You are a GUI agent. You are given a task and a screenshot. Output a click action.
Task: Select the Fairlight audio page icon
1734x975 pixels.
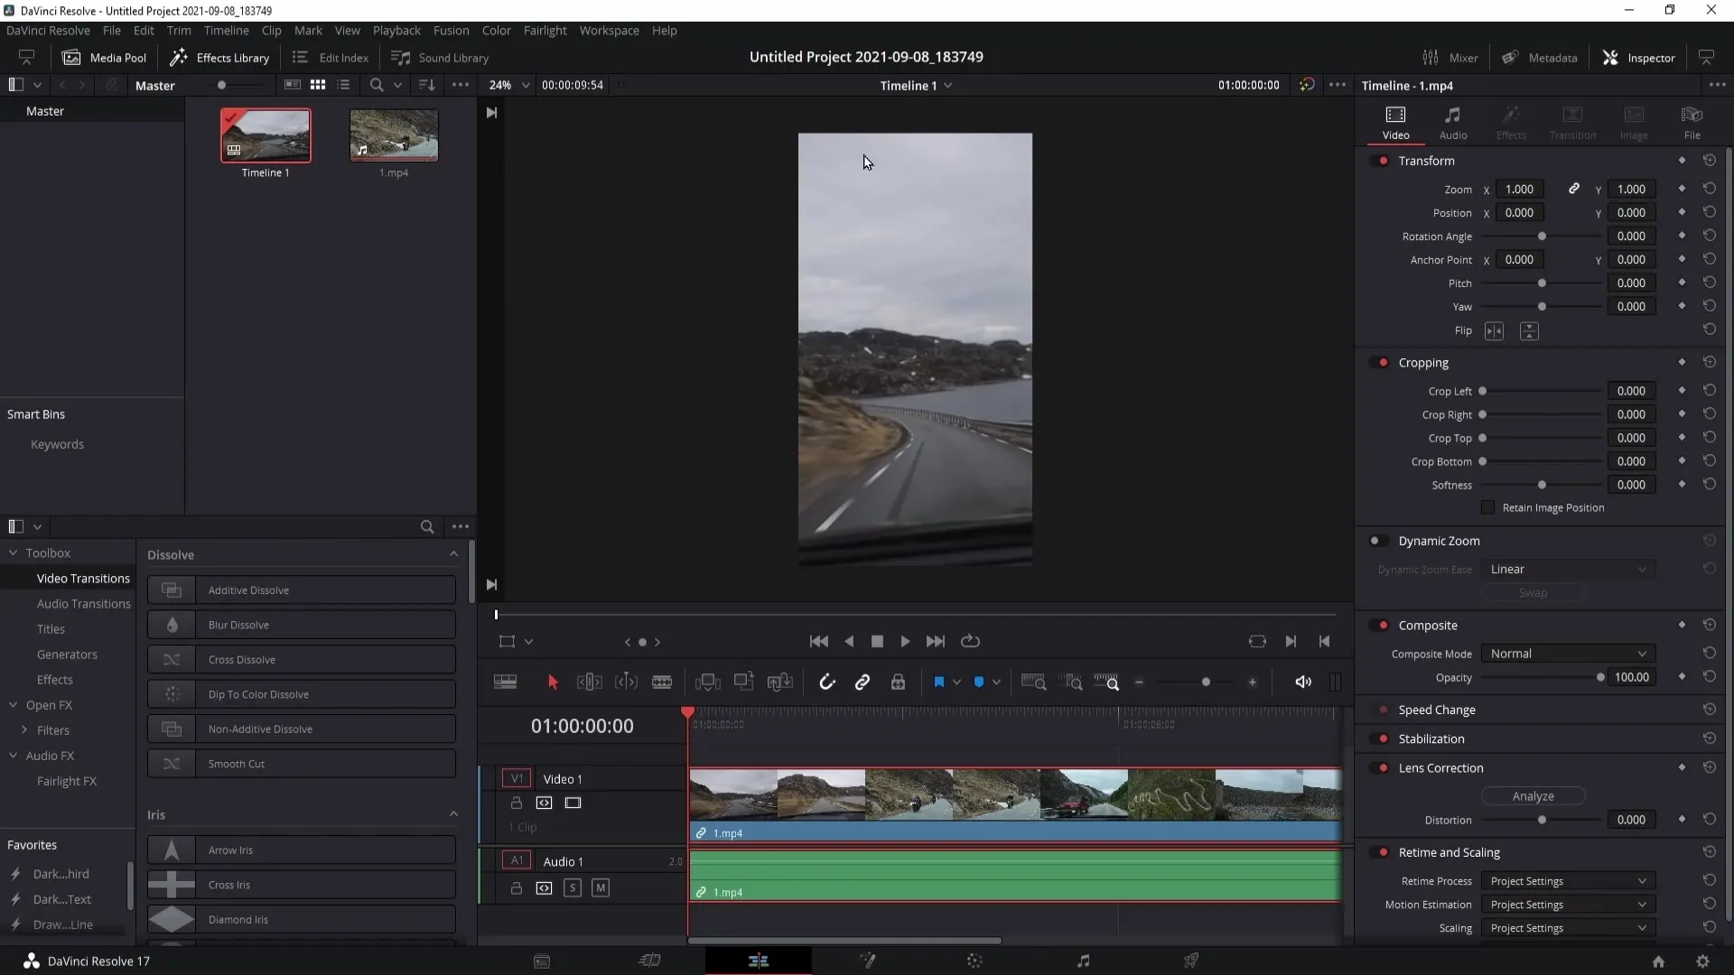point(1084,961)
